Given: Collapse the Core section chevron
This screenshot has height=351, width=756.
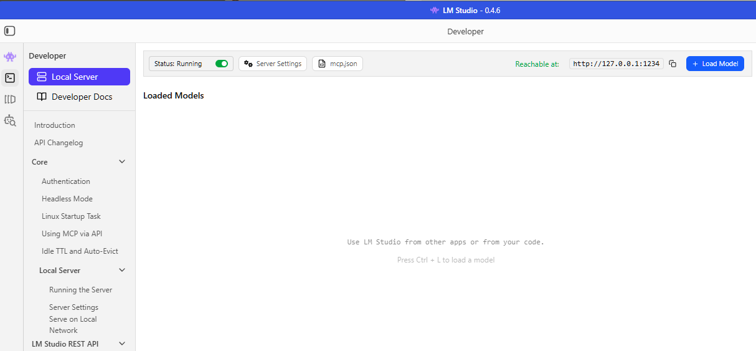Looking at the screenshot, I should click(x=122, y=161).
